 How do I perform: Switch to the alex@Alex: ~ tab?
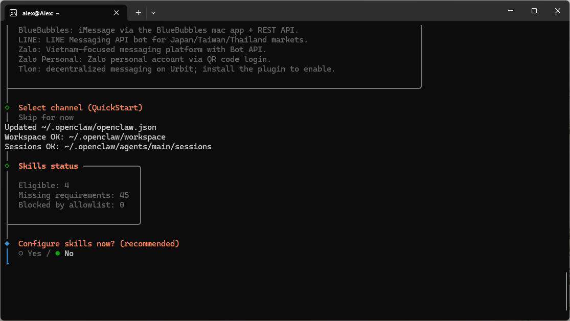pos(61,12)
